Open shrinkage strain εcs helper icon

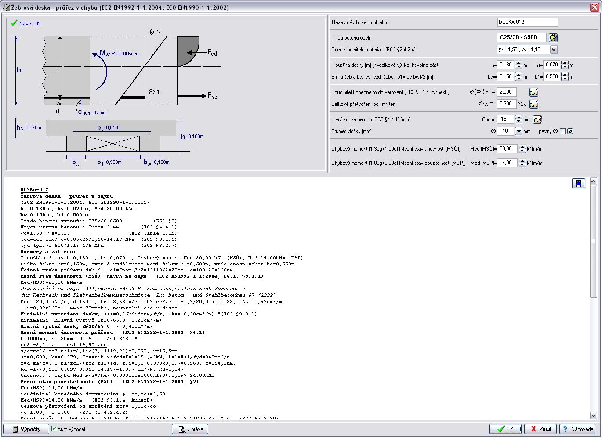[533, 104]
